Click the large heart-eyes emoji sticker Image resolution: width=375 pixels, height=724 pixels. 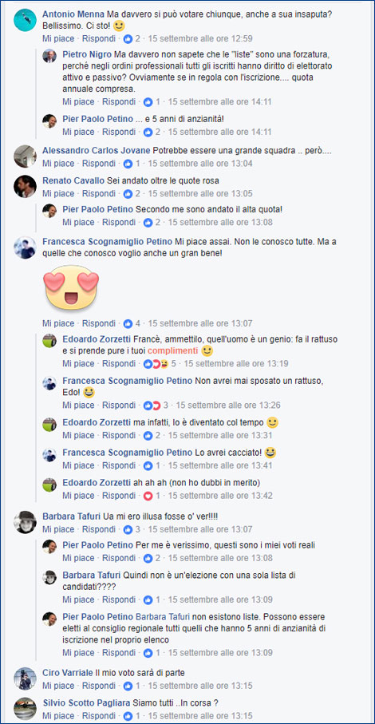[71, 287]
